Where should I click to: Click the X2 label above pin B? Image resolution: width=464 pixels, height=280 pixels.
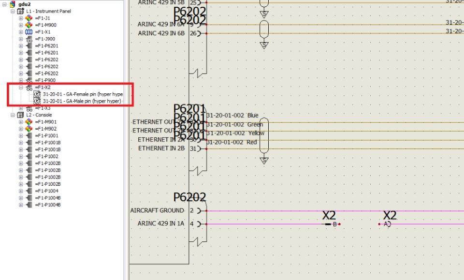329,216
